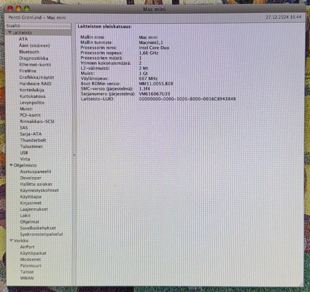The image size is (310, 292).
Task: Open Ethernet-kortit in the sidebar
Action: pyautogui.click(x=35, y=65)
